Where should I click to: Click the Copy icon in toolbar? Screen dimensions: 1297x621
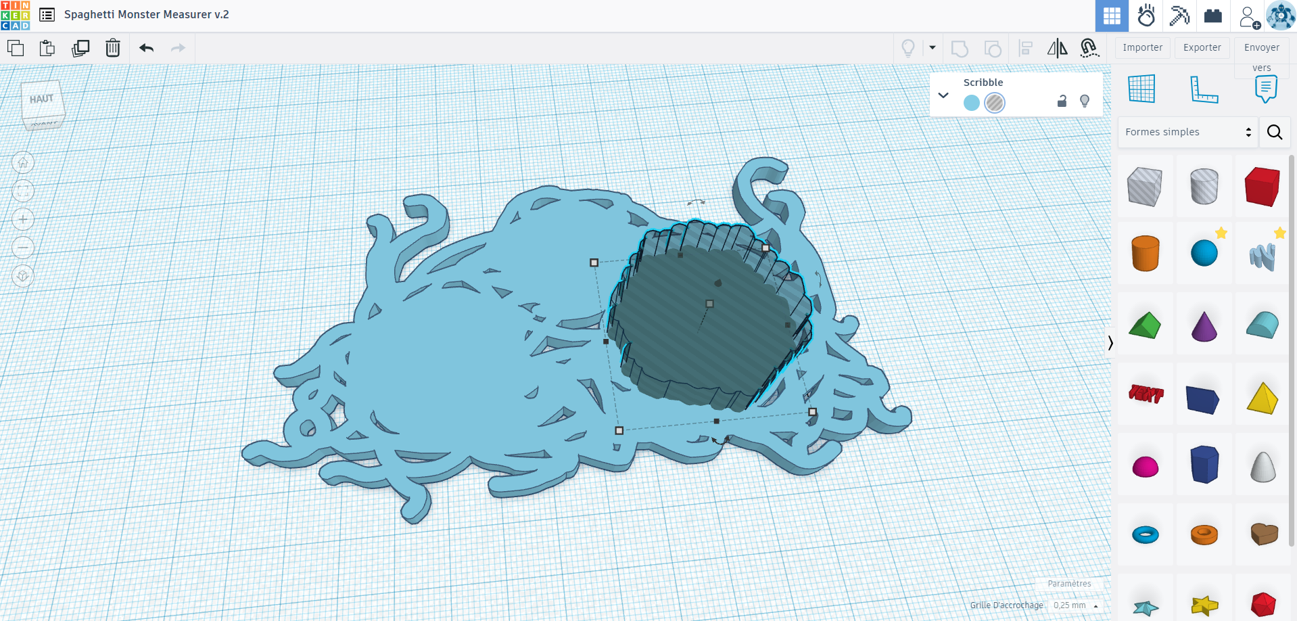[16, 48]
